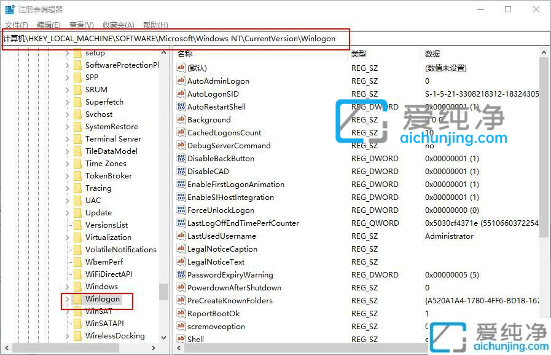Viewport: 551px width, 355px height.
Task: Select the EnableSIHostIntegration DWORD icon
Action: tap(181, 197)
